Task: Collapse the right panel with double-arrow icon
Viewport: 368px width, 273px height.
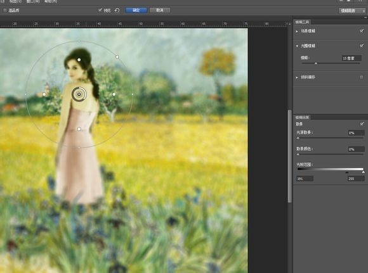Action: [365, 18]
